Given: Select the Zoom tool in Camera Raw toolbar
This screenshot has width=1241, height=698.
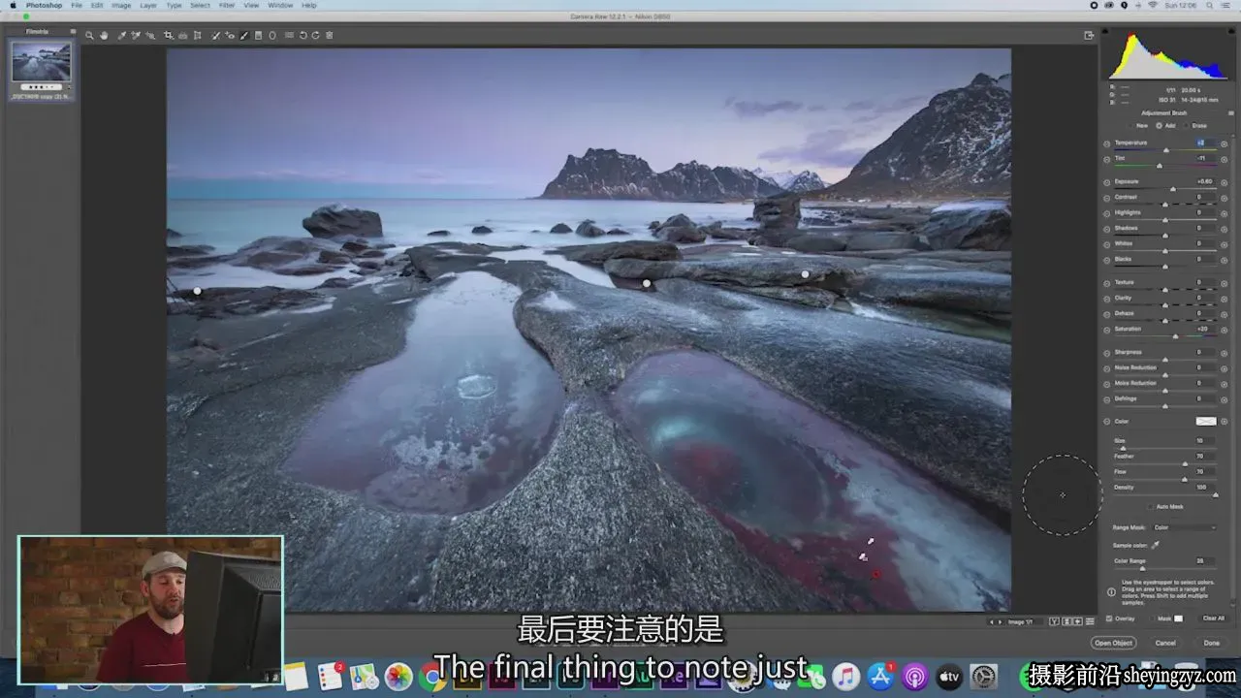Looking at the screenshot, I should click(x=89, y=36).
